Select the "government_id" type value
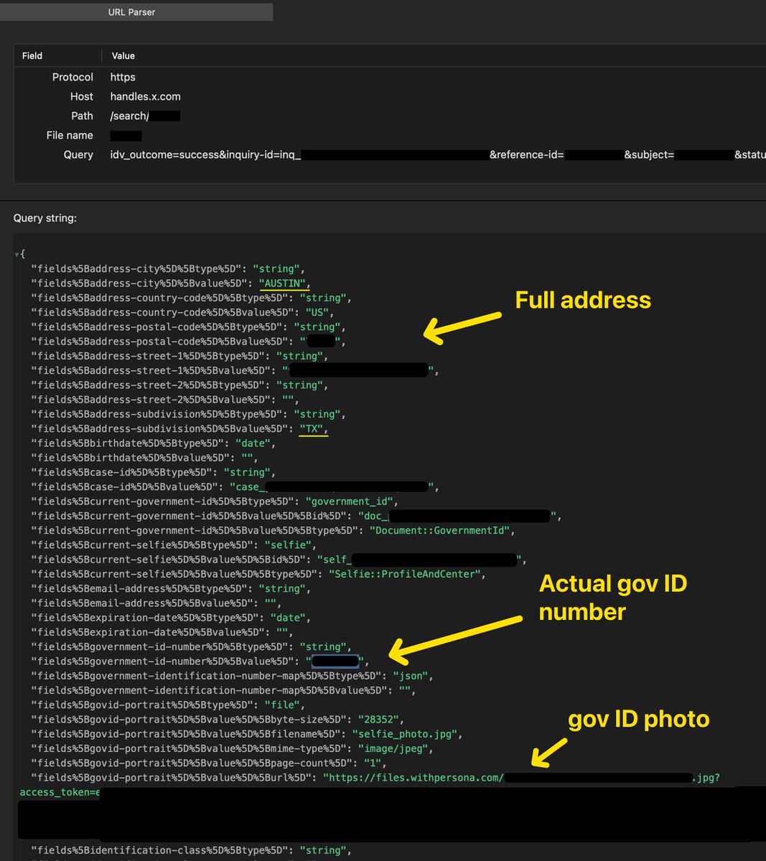Viewport: 766px width, 861px height. tap(350, 502)
